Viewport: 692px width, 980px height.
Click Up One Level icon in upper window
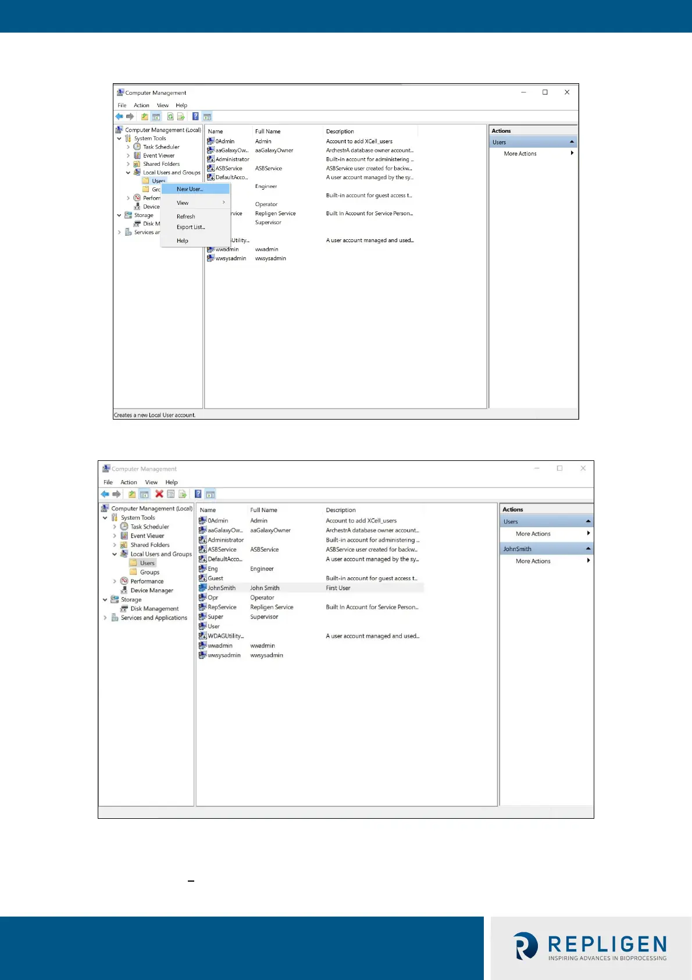145,116
